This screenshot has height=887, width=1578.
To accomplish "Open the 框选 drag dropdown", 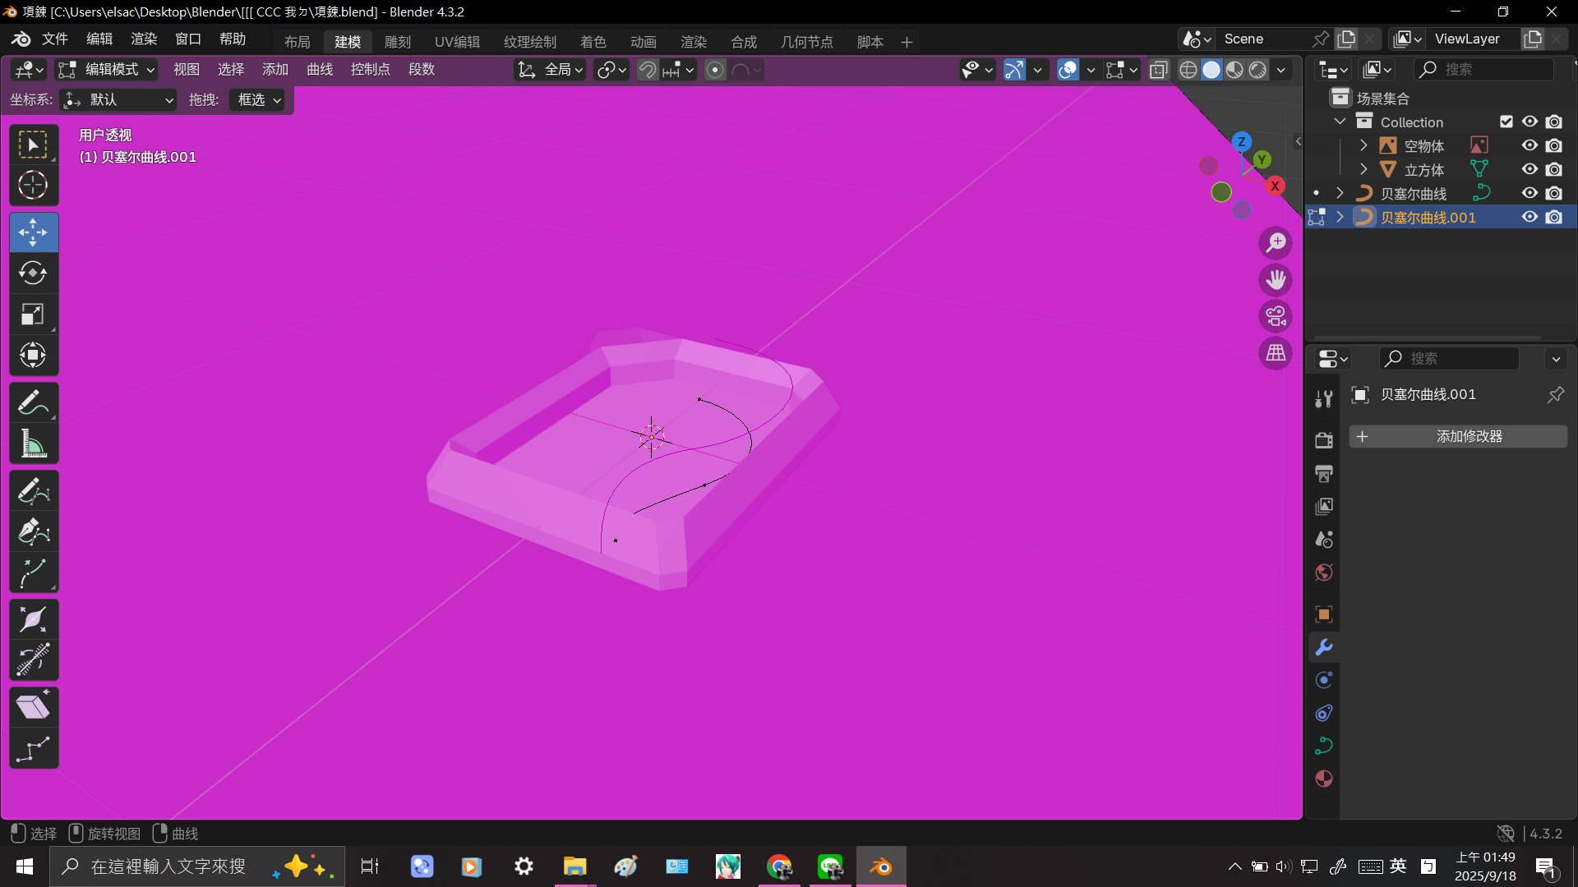I will coord(259,99).
